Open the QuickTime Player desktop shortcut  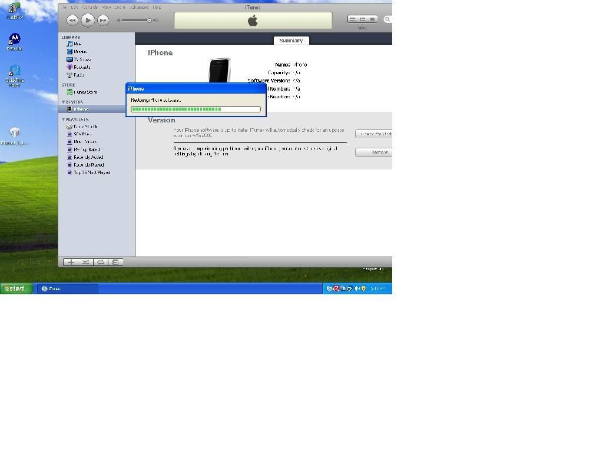(x=15, y=76)
